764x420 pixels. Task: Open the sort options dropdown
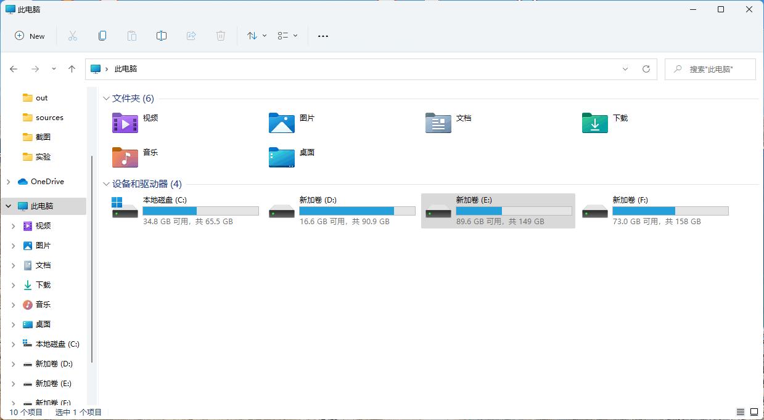coord(256,36)
